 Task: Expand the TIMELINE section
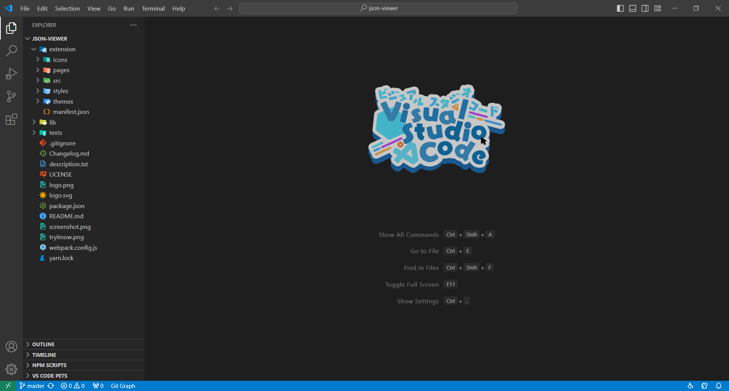[x=84, y=355]
